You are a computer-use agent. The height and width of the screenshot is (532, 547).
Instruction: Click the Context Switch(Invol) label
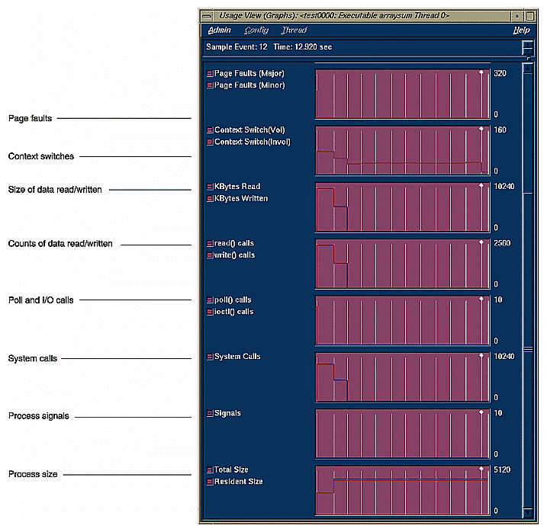coord(253,142)
